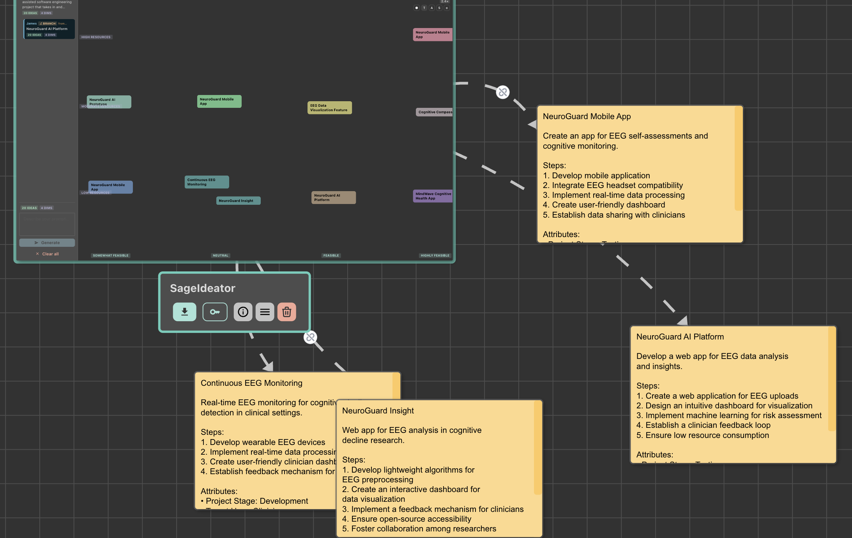Select the EEG Data Visualization Feature chip
Viewport: 852px width, 538px height.
[x=330, y=107]
